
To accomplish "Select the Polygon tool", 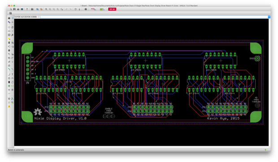I will click(13, 82).
